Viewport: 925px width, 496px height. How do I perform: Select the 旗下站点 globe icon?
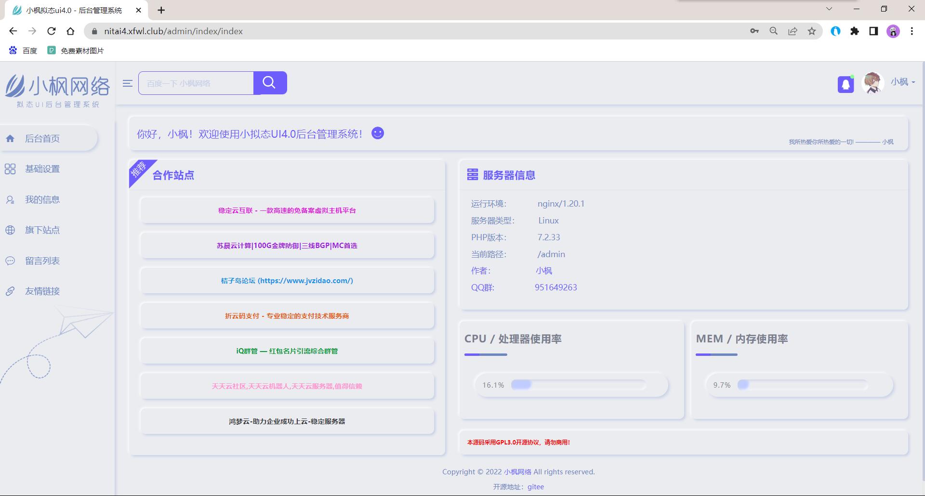point(10,230)
